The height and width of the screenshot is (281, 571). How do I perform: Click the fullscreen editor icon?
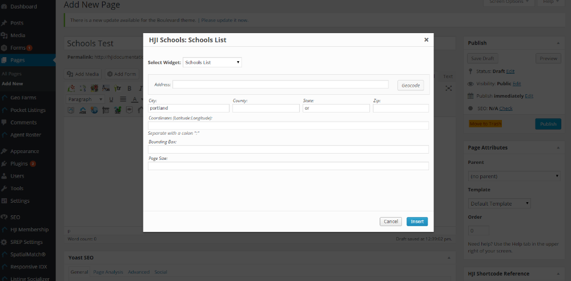449,88
